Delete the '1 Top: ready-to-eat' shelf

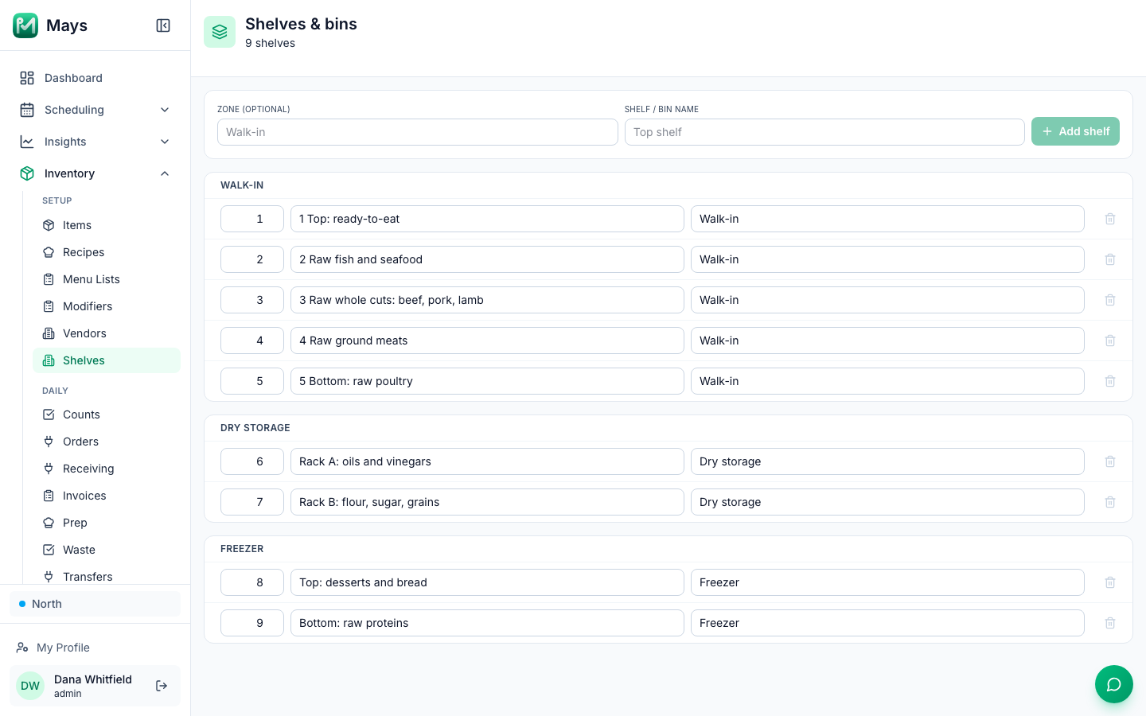pos(1110,219)
